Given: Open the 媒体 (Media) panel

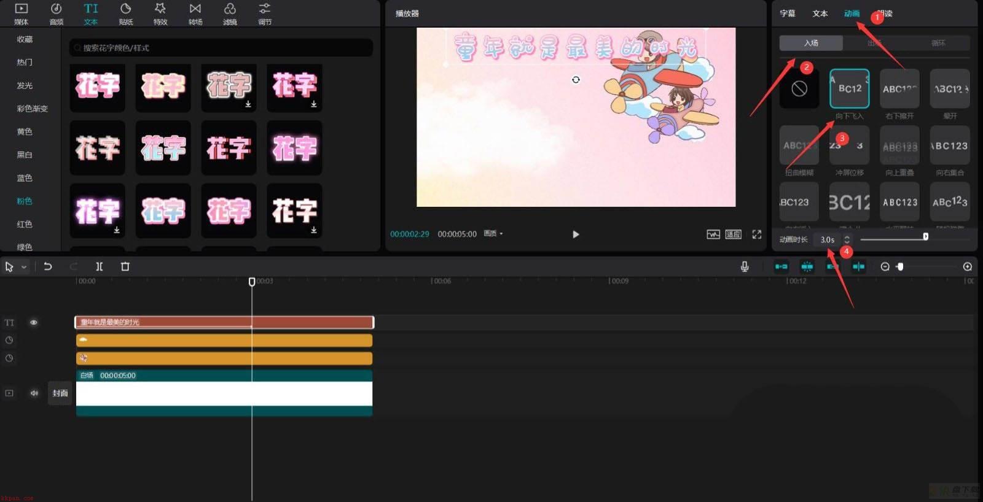Looking at the screenshot, I should point(22,14).
